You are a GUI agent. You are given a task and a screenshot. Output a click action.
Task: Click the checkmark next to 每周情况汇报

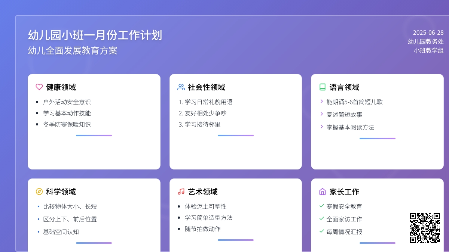coord(322,231)
